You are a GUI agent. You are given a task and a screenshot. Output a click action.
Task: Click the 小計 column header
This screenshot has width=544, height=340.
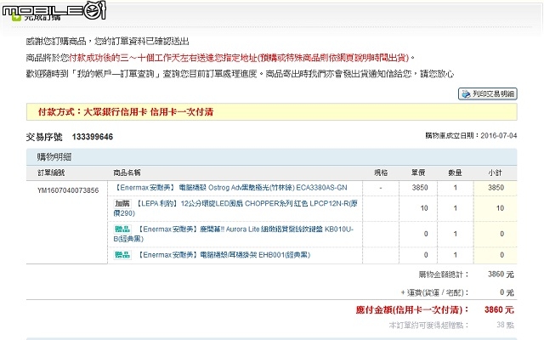coord(495,173)
